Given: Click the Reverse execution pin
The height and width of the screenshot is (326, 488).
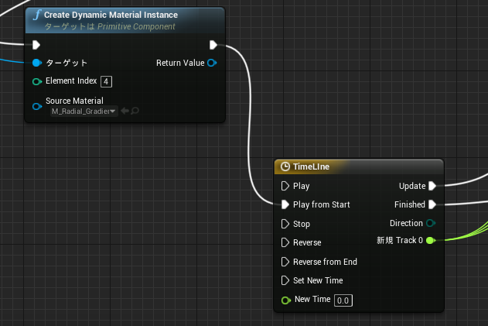Looking at the screenshot, I should [x=285, y=242].
